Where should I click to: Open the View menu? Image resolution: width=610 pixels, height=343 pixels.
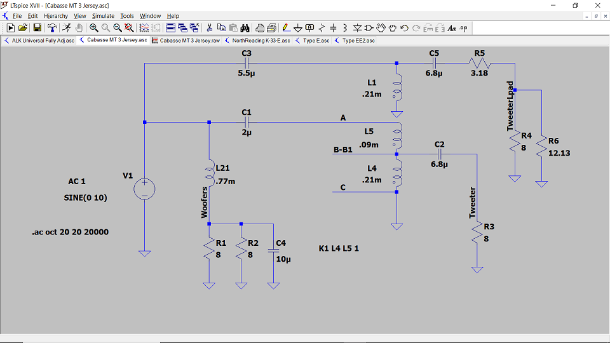pos(80,16)
